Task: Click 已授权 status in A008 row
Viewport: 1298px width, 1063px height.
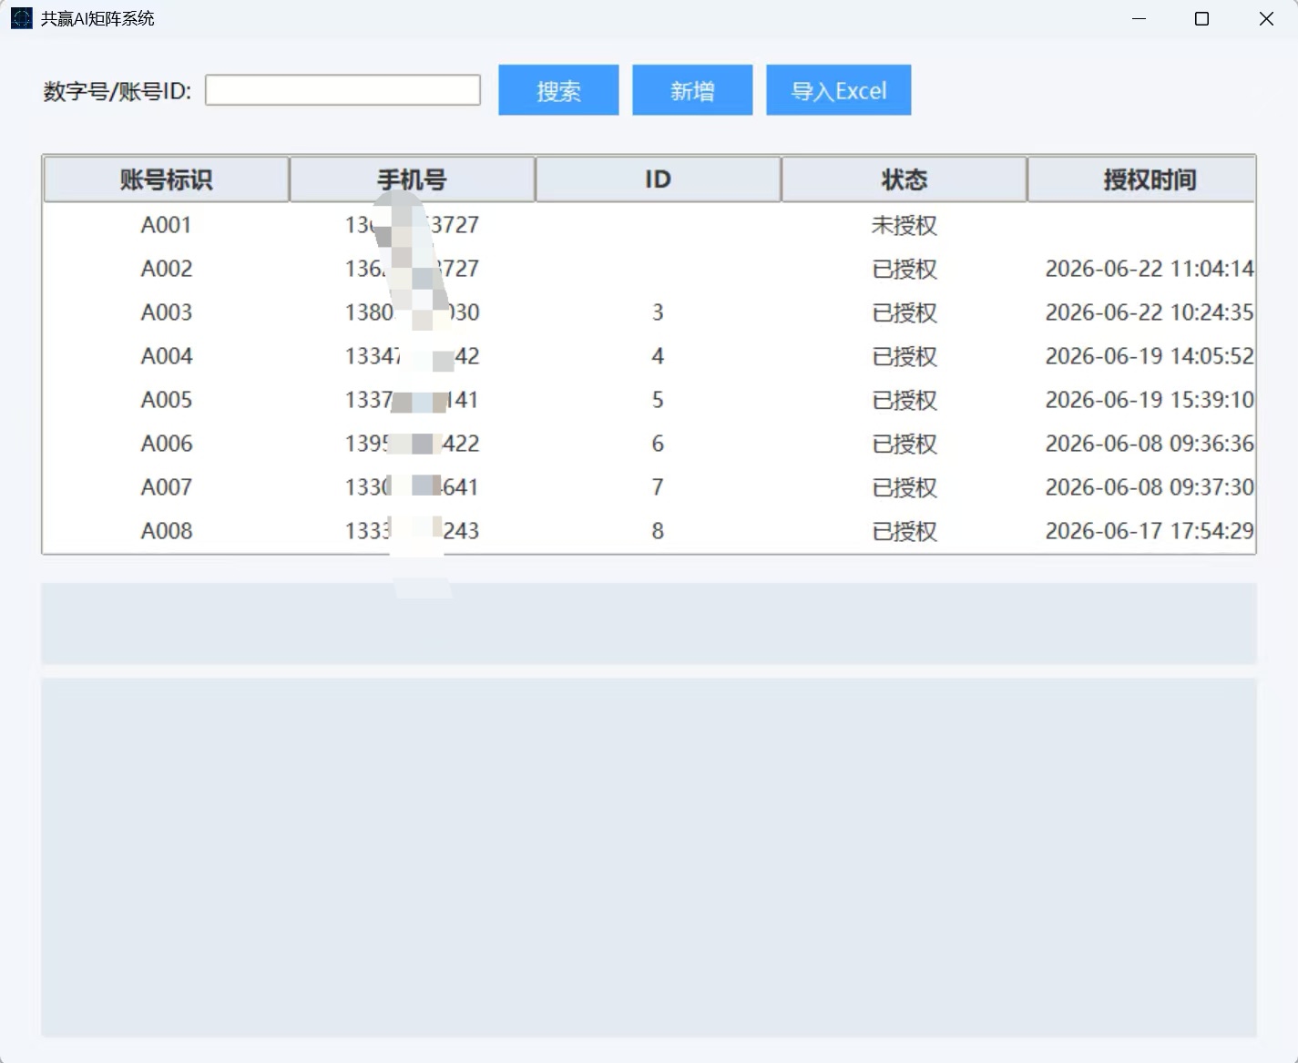Action: point(904,531)
